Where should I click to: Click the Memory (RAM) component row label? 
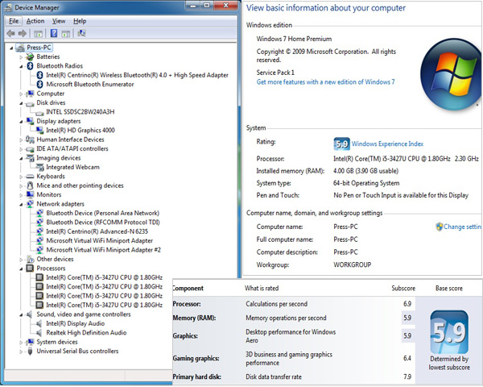tap(194, 318)
